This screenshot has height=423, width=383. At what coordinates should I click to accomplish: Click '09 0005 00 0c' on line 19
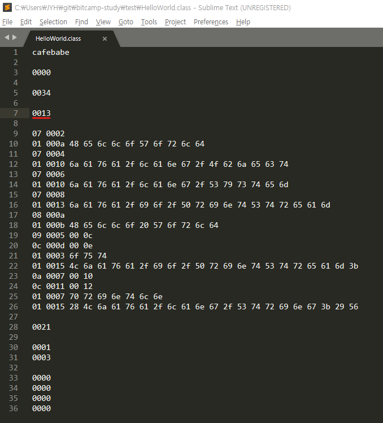click(62, 235)
